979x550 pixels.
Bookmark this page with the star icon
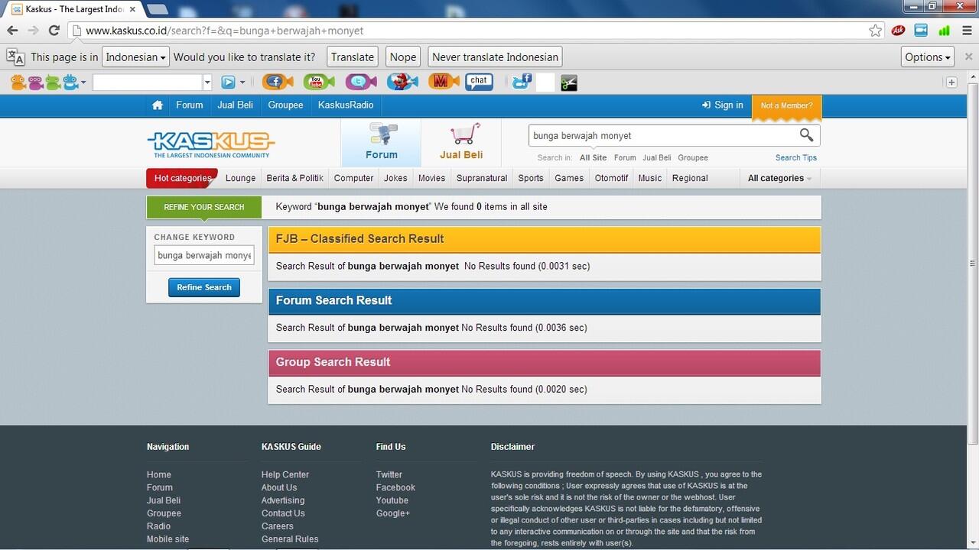point(876,31)
